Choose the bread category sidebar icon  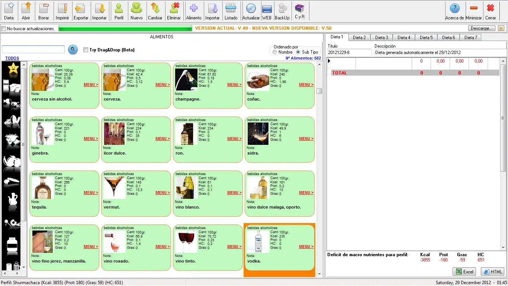coord(11,182)
